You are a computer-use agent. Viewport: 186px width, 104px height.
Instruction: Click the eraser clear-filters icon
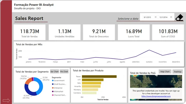coord(179,18)
